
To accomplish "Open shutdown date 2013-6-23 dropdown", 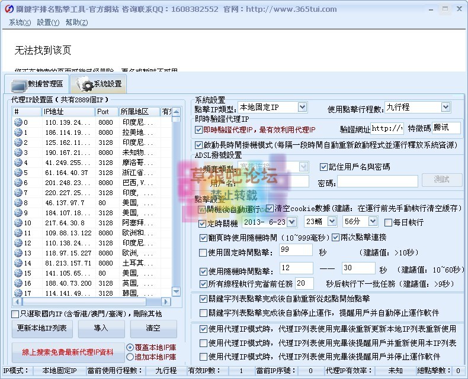I will 291,222.
